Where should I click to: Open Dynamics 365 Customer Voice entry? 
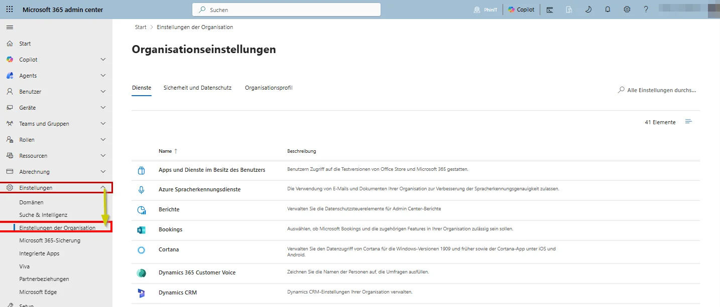197,272
